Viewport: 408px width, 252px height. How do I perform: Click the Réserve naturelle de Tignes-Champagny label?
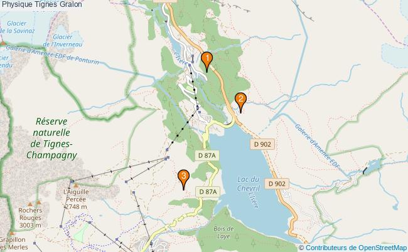[51, 138]
